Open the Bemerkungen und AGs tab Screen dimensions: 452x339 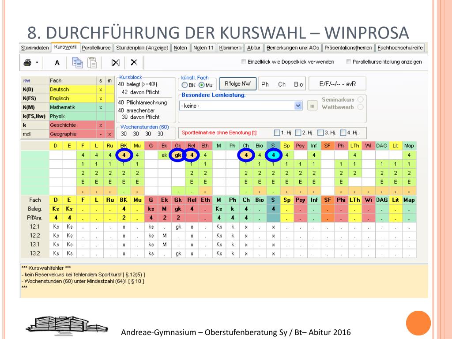293,48
